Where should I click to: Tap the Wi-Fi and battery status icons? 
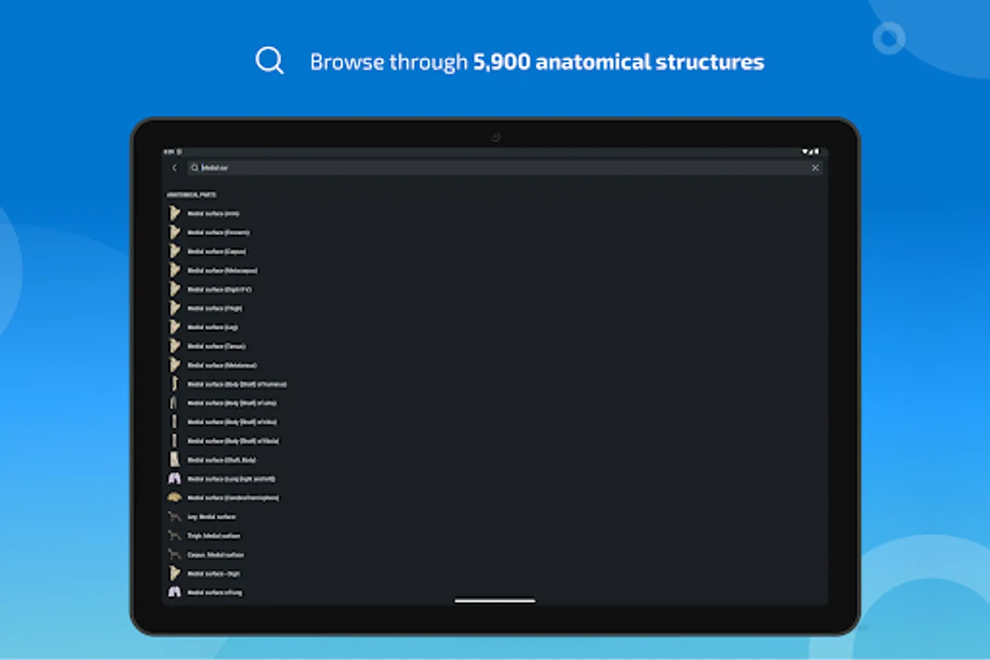tap(810, 152)
